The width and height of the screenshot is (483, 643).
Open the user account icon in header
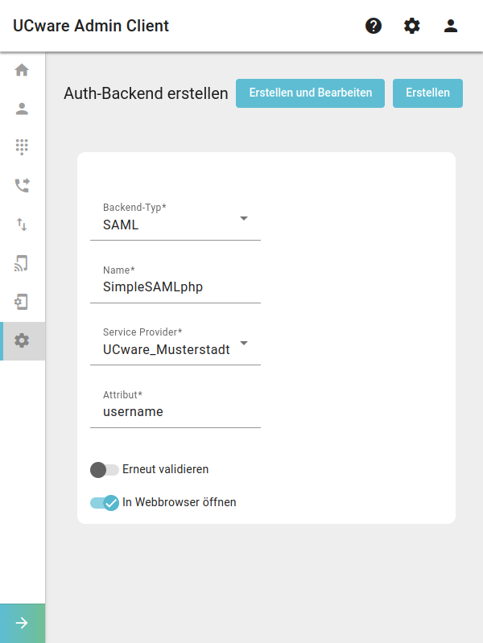(x=451, y=26)
